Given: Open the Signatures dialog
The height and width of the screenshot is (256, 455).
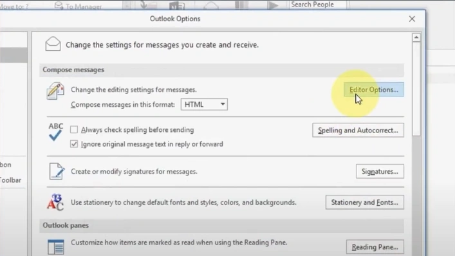Looking at the screenshot, I should coord(380,172).
